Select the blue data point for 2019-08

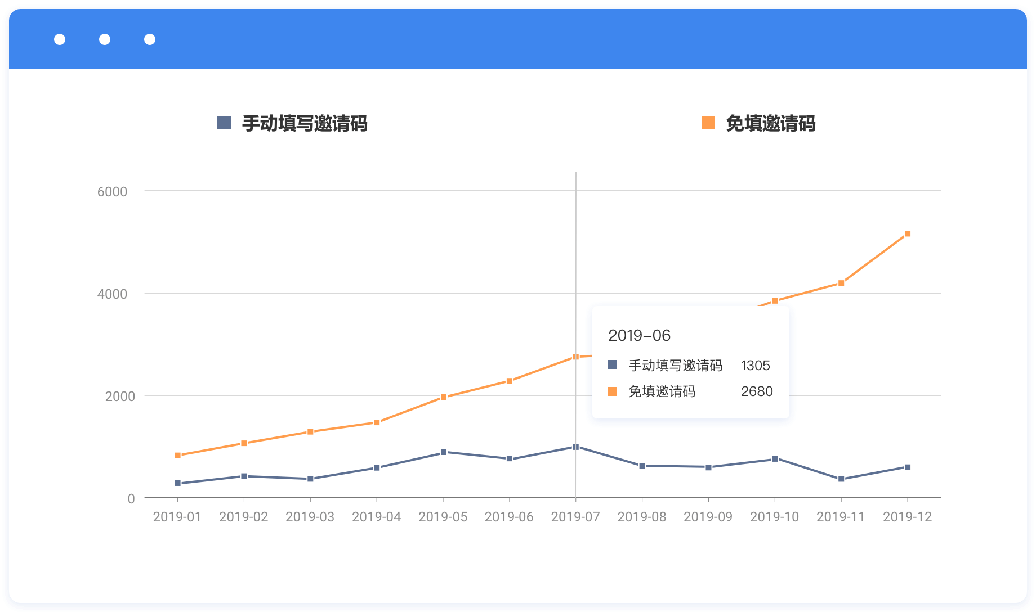(642, 466)
